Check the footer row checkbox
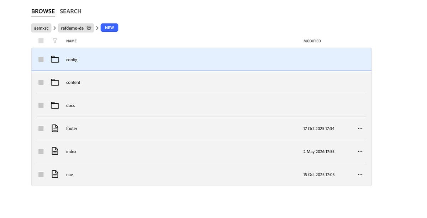 point(41,128)
